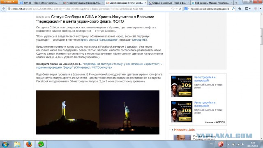Switch to the 'Старый знакомый' tab
The image size is (263, 148).
point(169,3)
